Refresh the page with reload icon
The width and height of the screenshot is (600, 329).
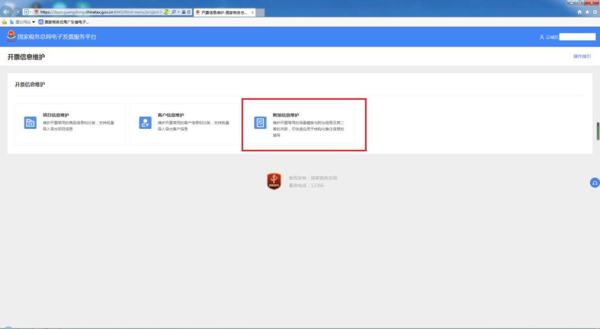(189, 12)
